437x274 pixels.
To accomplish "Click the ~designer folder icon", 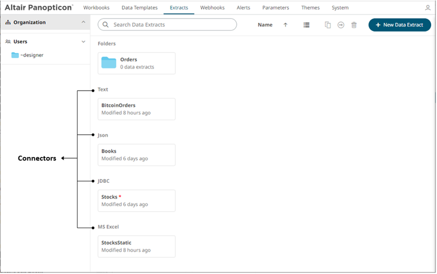I will [15, 55].
